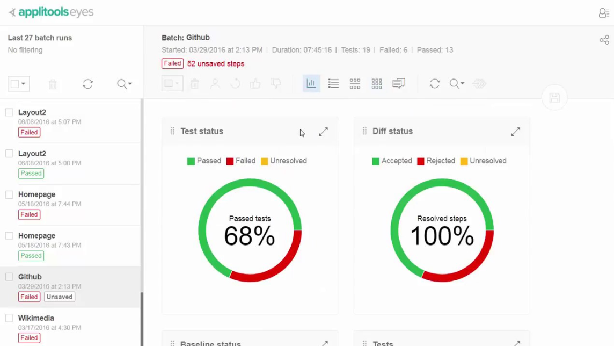Refresh the Github batch test results
614x346 pixels.
435,84
